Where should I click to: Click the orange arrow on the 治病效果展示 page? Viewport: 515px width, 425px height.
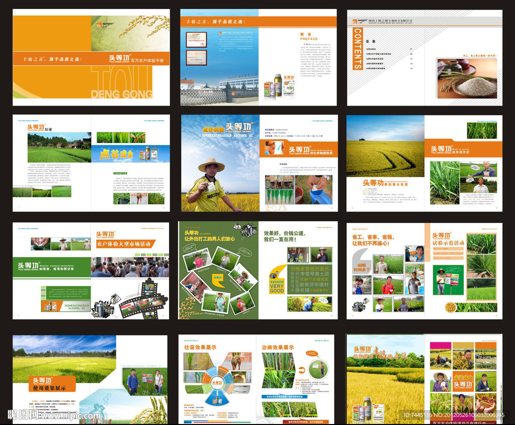302,370
